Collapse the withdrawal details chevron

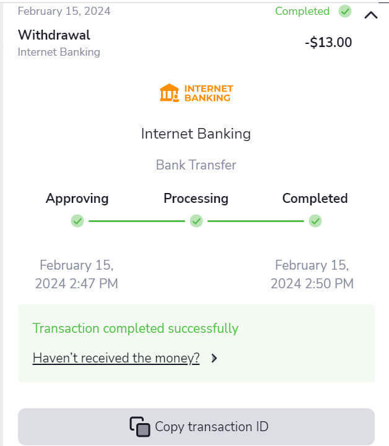click(x=371, y=15)
